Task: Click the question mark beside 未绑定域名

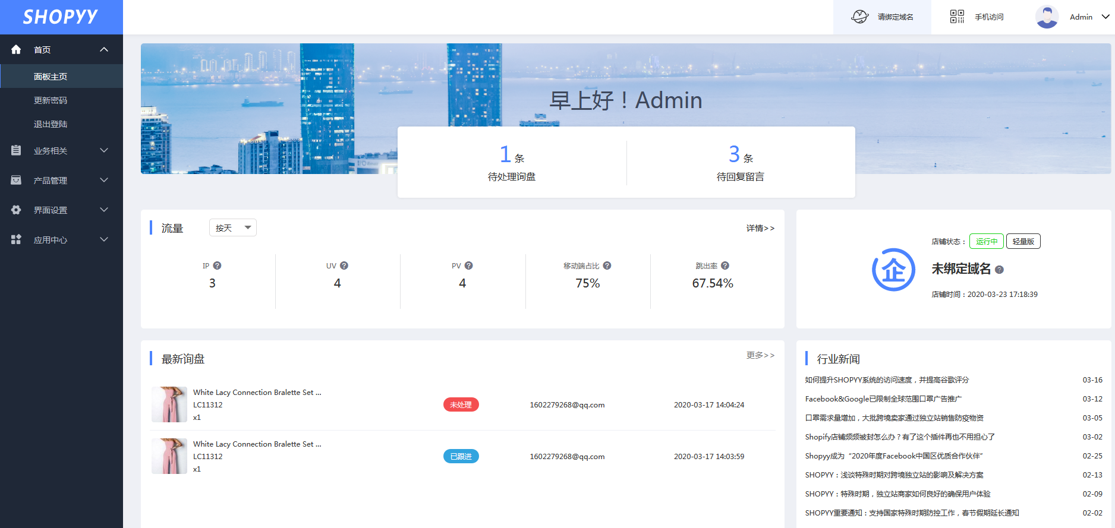Action: coord(999,270)
